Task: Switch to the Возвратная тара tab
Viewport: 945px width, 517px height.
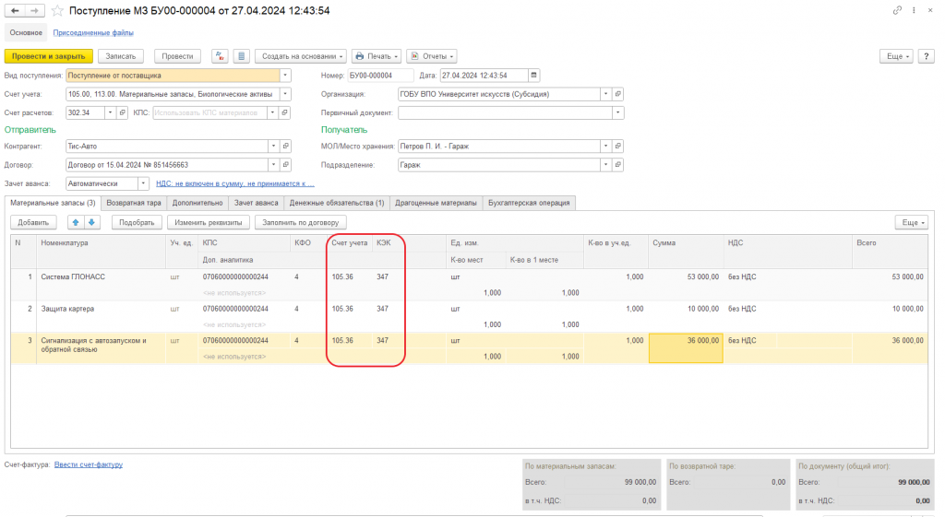Action: pos(134,203)
